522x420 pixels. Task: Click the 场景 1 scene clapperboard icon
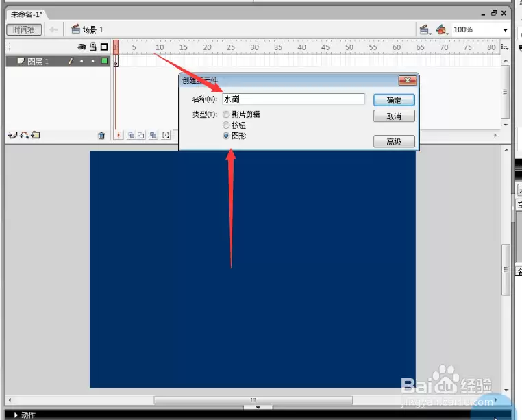(x=75, y=29)
